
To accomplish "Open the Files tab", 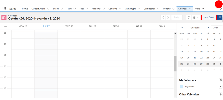I will pos(82,9).
